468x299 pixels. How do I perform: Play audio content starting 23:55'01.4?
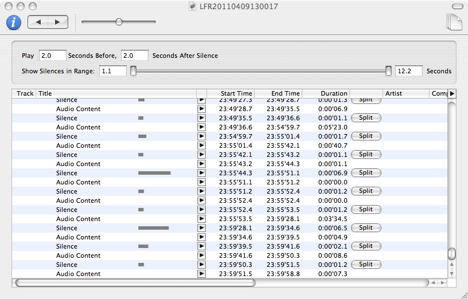[201, 145]
